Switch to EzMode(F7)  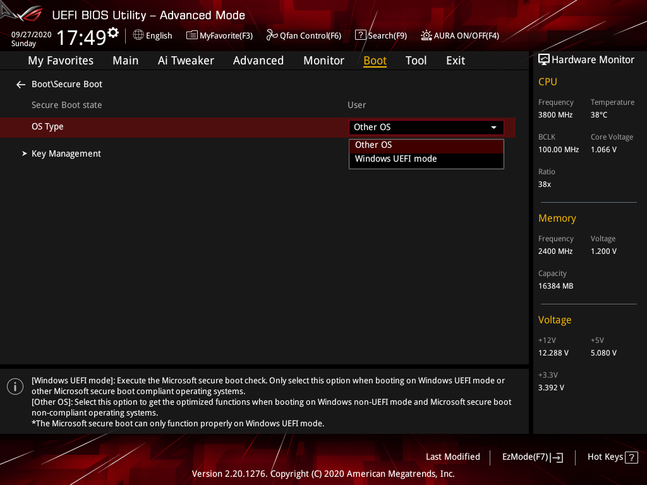[x=532, y=457]
